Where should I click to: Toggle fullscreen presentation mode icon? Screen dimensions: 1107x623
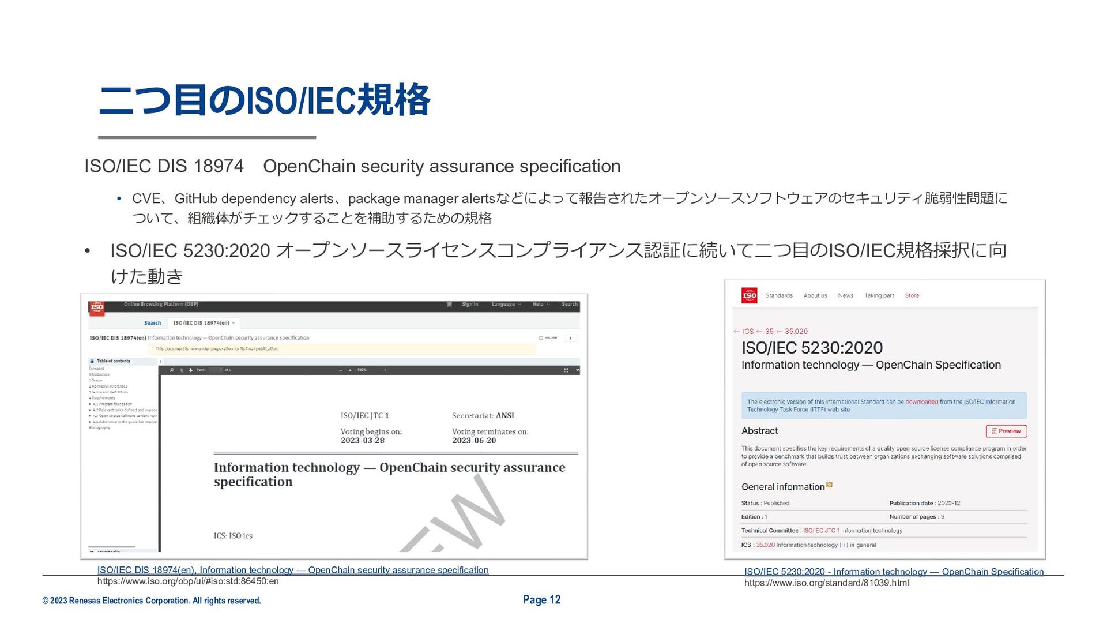(x=566, y=370)
